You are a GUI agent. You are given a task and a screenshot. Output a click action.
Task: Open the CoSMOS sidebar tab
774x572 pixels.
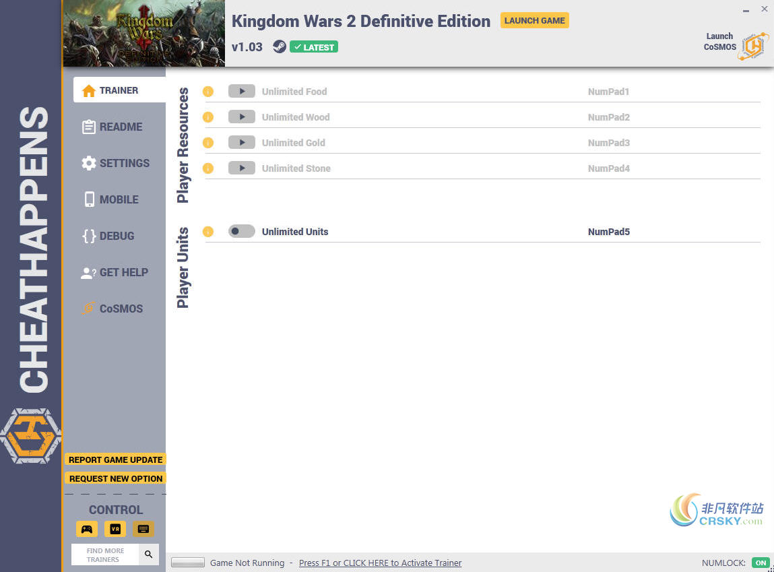(112, 309)
